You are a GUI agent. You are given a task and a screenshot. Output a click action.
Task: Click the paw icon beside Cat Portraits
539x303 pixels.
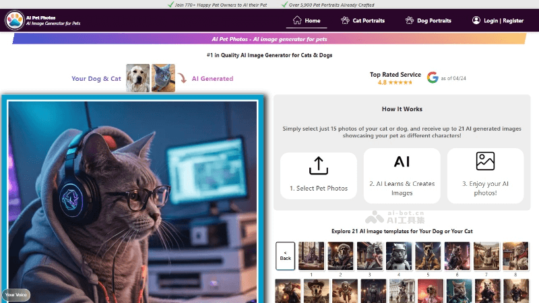coord(345,21)
